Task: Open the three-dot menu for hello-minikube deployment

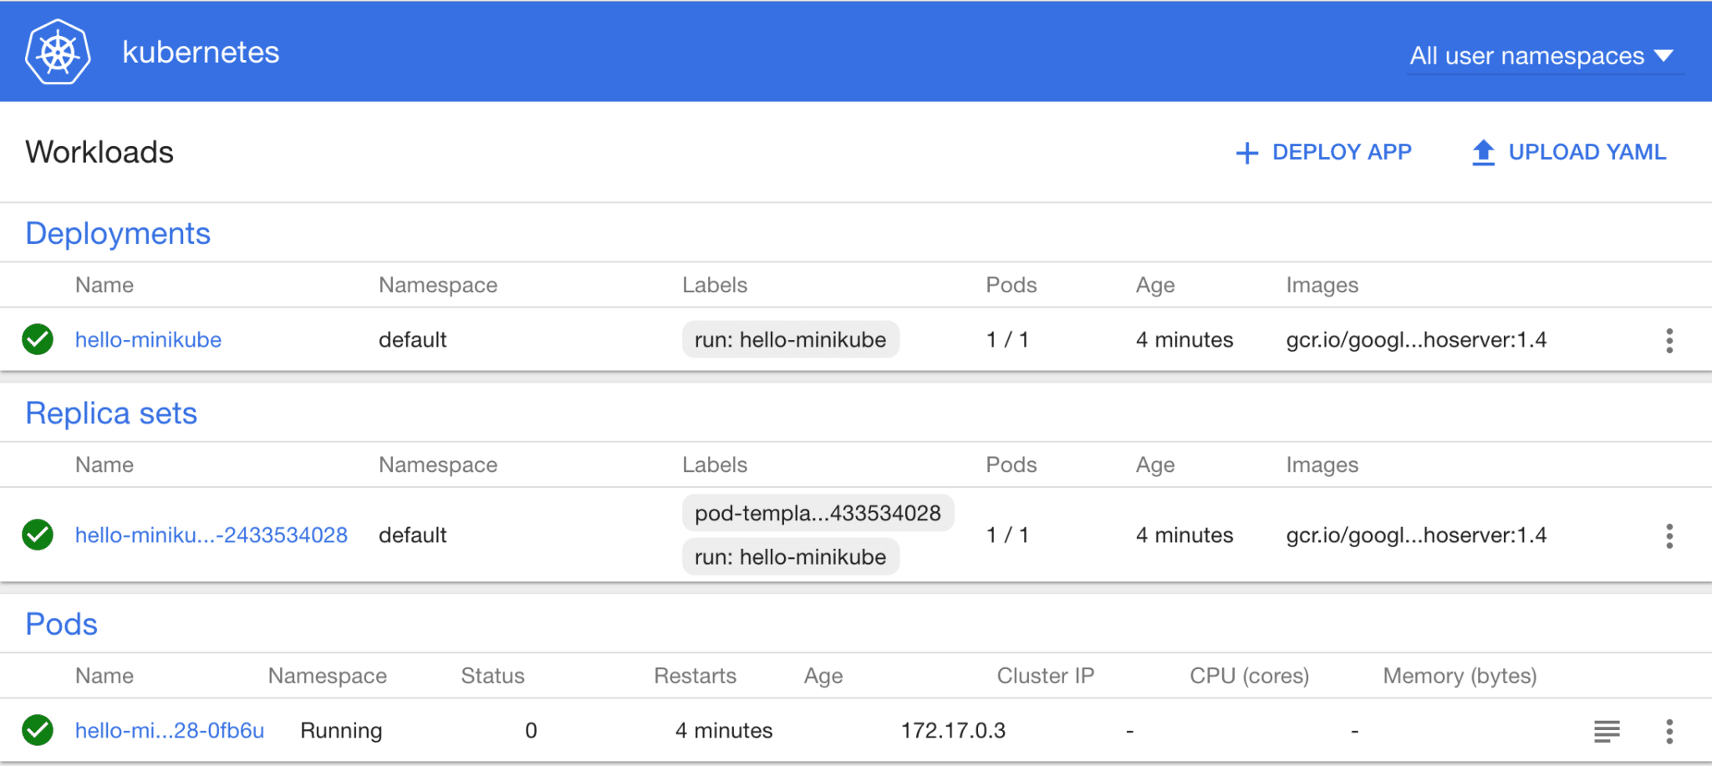Action: [x=1669, y=340]
